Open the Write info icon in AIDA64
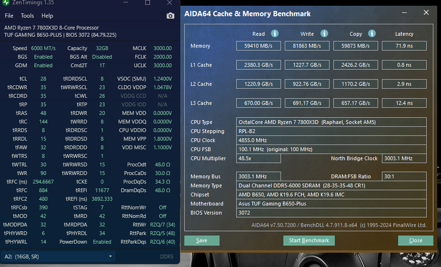The width and height of the screenshot is (441, 267). pos(324,33)
